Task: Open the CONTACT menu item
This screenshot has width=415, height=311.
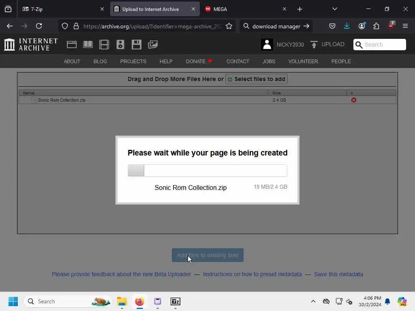Action: [x=238, y=62]
